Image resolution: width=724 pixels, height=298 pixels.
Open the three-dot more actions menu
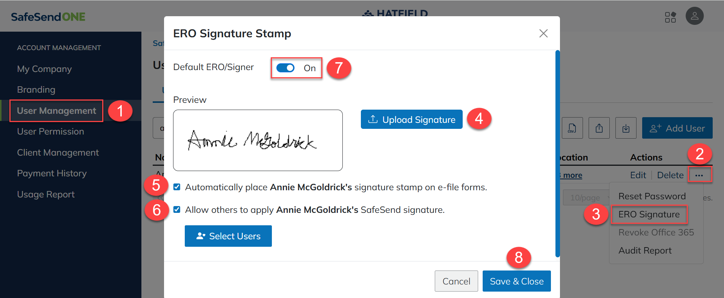(x=699, y=175)
